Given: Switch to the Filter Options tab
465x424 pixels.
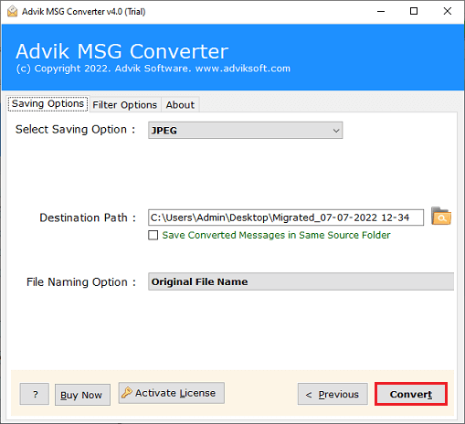Looking at the screenshot, I should tap(125, 105).
